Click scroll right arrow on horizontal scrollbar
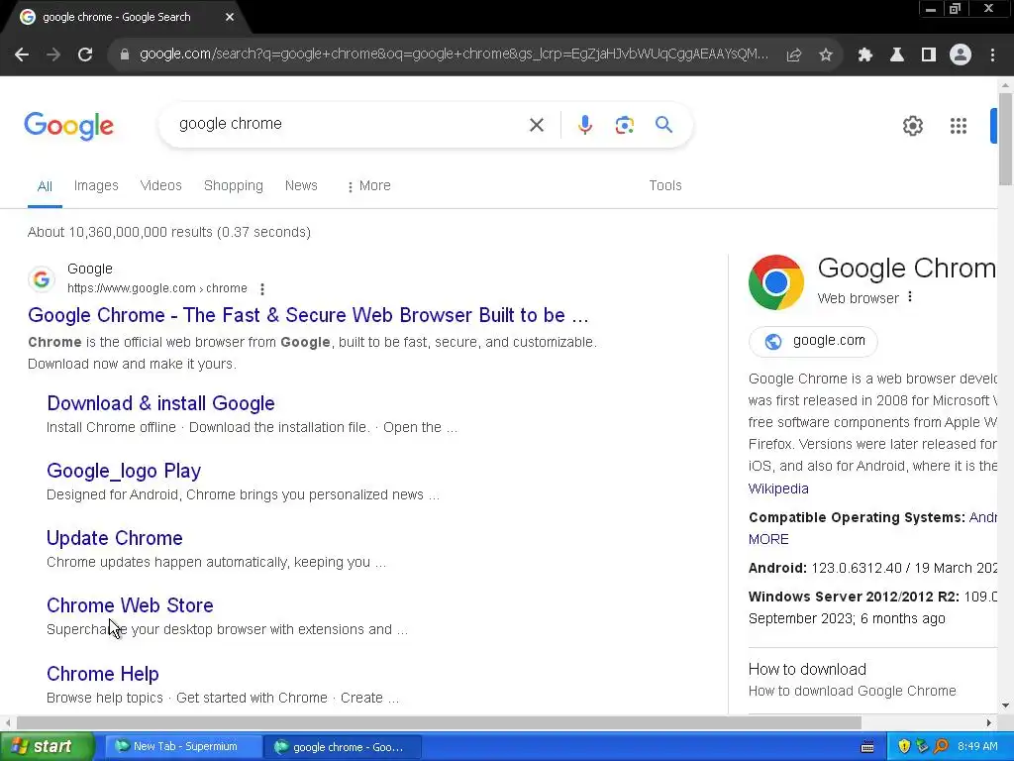This screenshot has height=761, width=1014. click(989, 722)
